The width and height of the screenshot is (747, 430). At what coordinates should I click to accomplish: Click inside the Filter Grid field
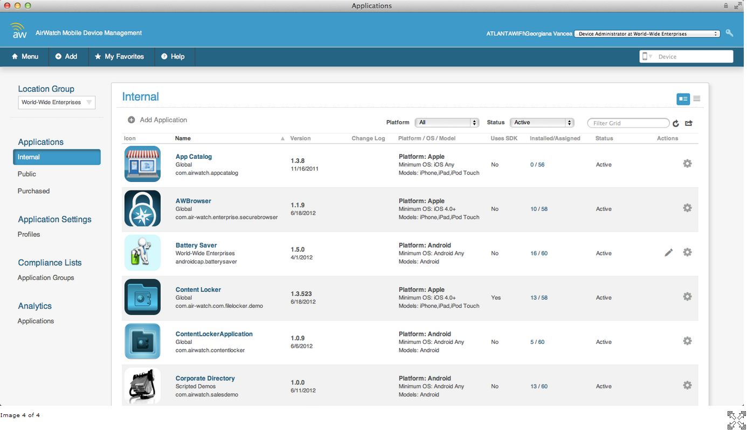tap(628, 123)
